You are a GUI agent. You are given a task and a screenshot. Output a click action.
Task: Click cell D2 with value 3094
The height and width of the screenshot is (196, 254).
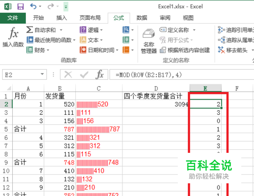click(x=156, y=104)
